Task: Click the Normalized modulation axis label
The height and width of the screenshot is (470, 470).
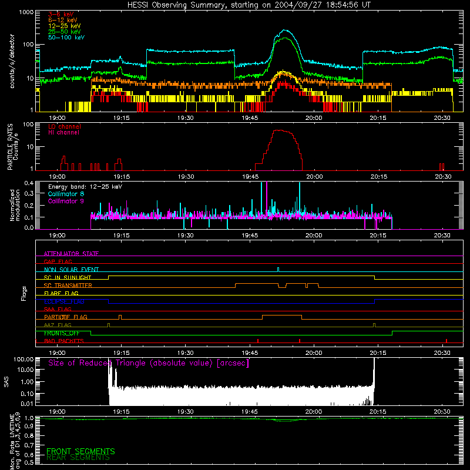Action: pyautogui.click(x=15, y=205)
